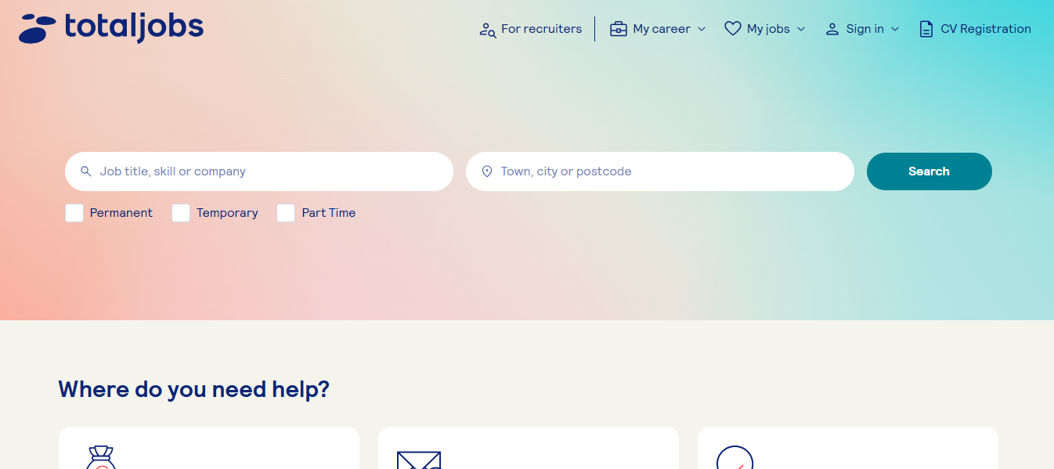Navigate to CV Registration
This screenshot has width=1054, height=469.
point(984,28)
